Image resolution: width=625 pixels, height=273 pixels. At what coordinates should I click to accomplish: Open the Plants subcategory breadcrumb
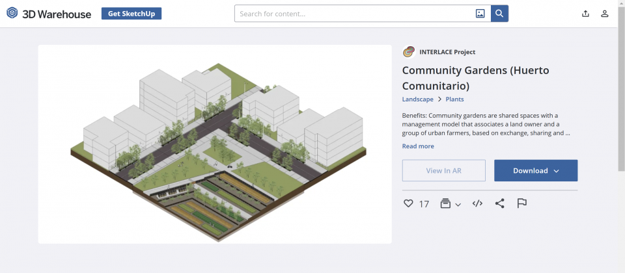(454, 99)
